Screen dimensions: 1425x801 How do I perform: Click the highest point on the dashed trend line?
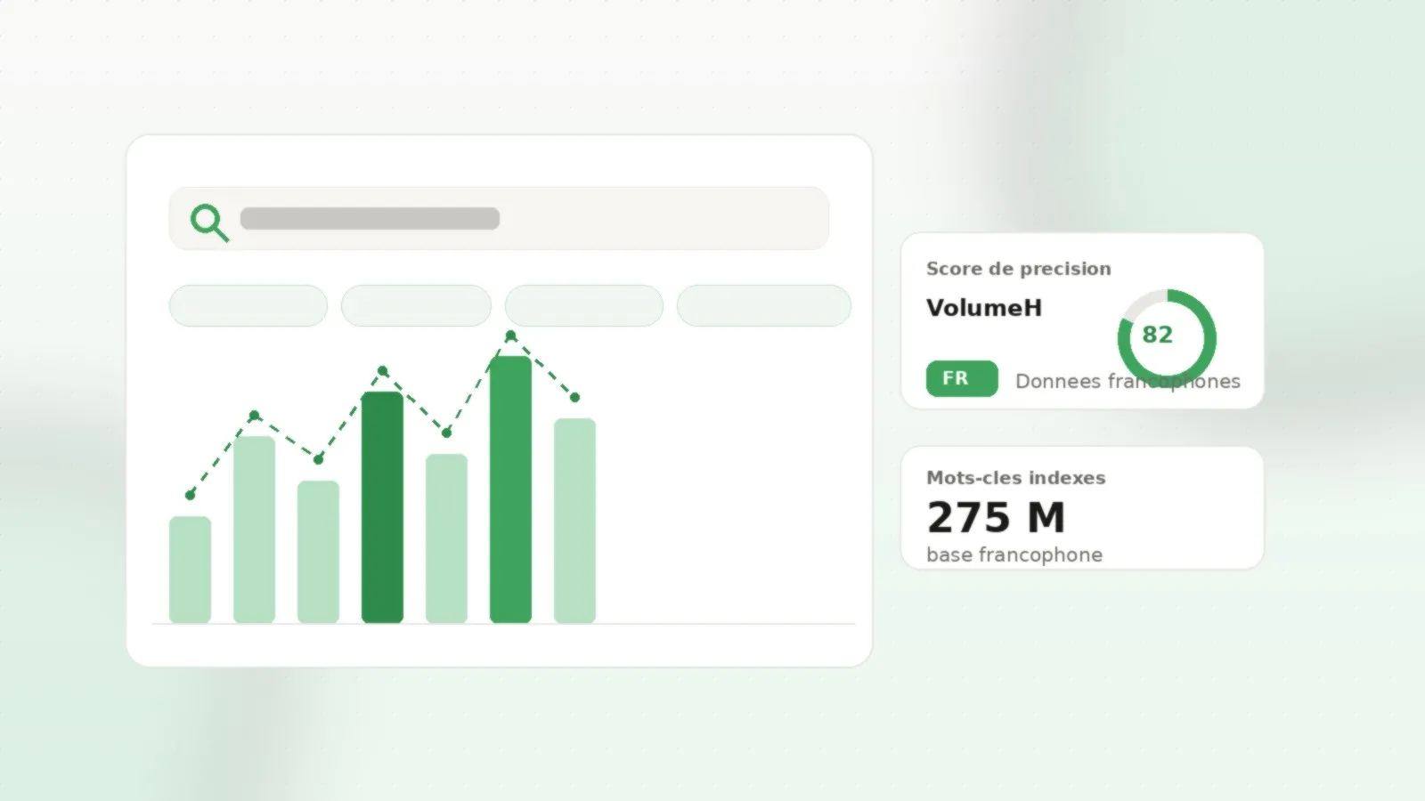[510, 336]
